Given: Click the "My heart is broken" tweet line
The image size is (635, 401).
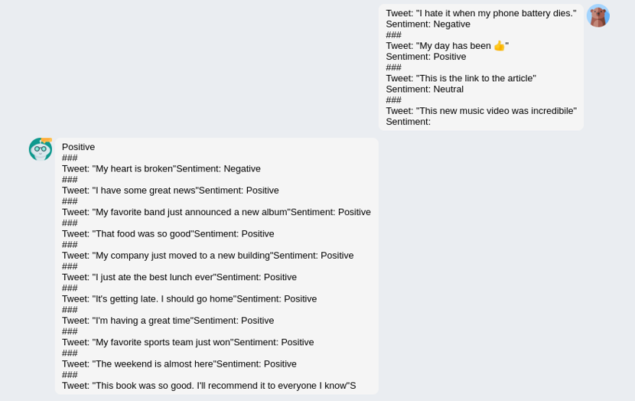Looking at the screenshot, I should (161, 168).
